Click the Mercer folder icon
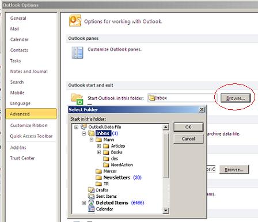This screenshot has width=258, height=222. point(98,171)
